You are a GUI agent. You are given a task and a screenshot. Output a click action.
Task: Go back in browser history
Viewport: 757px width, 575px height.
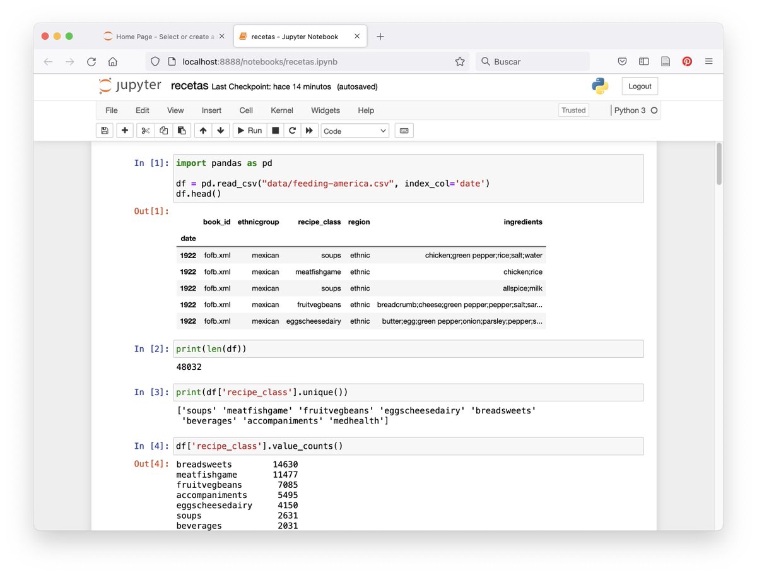(x=49, y=61)
